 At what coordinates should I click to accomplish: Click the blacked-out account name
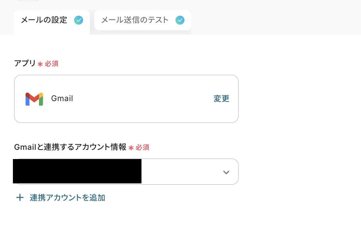[x=77, y=171]
